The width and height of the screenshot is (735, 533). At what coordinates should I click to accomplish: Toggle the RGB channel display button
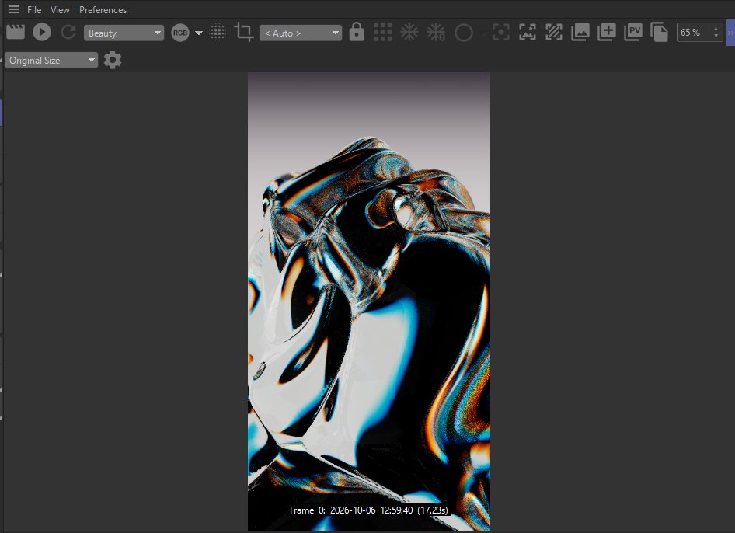pos(180,33)
